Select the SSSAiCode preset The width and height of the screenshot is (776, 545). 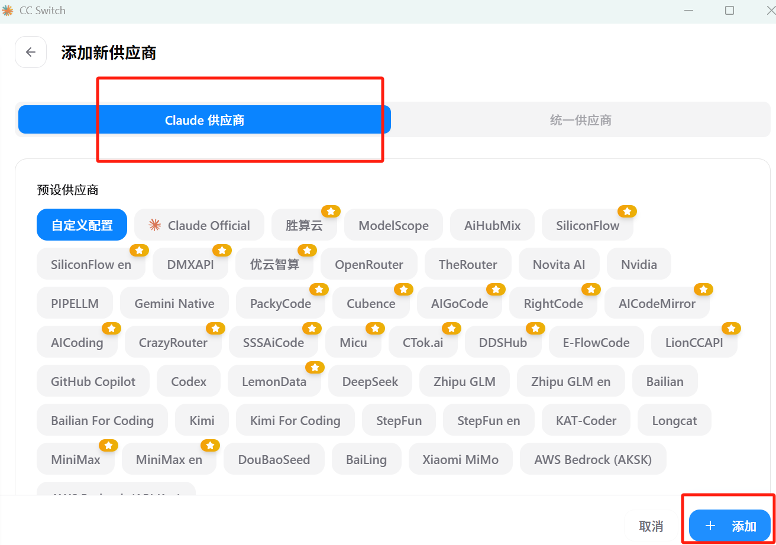pos(273,342)
